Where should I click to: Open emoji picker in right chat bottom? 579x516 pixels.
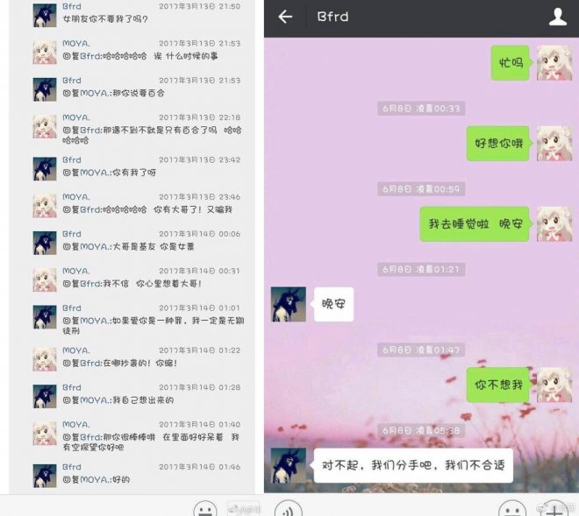coord(512,509)
